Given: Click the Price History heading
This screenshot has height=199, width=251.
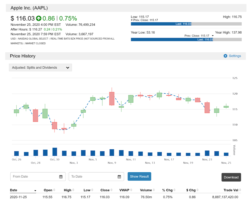Looking at the screenshot, I should [22, 56].
